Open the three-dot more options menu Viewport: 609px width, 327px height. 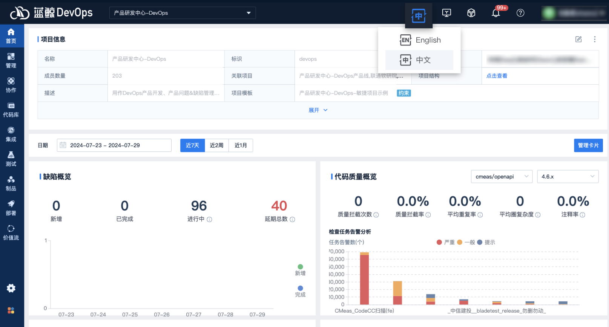point(595,39)
